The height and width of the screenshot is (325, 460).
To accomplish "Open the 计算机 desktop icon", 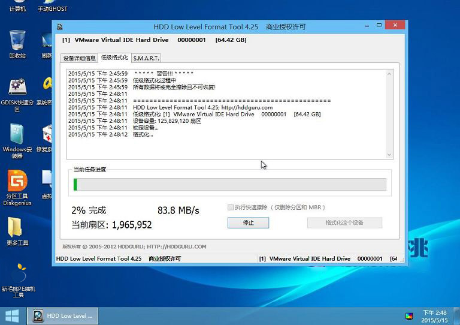I will (17, 6).
